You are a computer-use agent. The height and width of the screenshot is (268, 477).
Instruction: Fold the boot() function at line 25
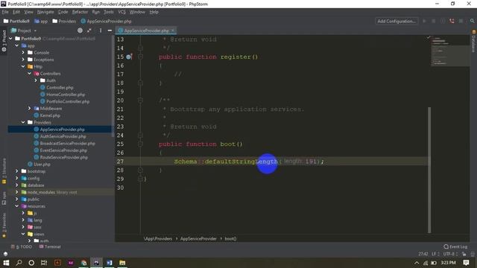140,144
